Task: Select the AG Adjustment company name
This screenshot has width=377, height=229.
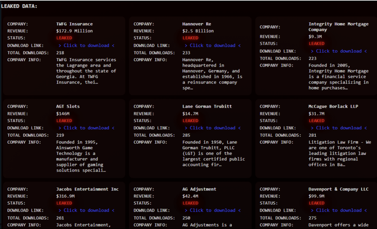Action: [x=199, y=189]
